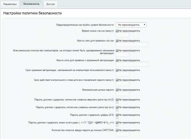This screenshot has width=191, height=139.
Task: Toggle override for CAPTCHA attempts count
Action: coord(117,130)
